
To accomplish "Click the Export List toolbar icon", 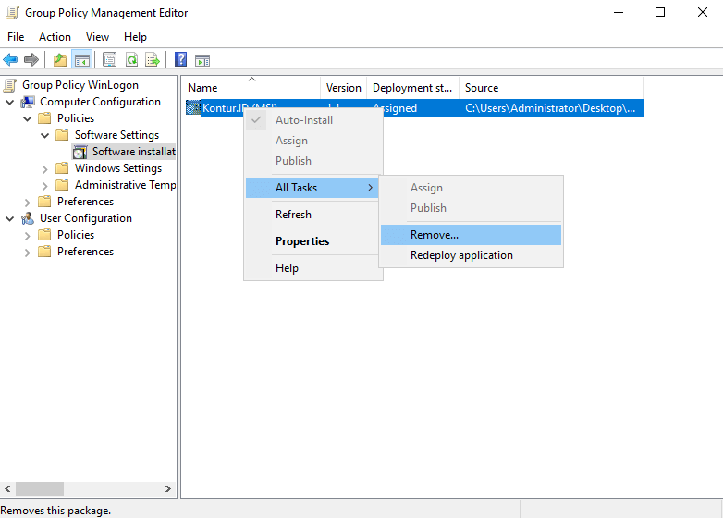I will click(153, 60).
